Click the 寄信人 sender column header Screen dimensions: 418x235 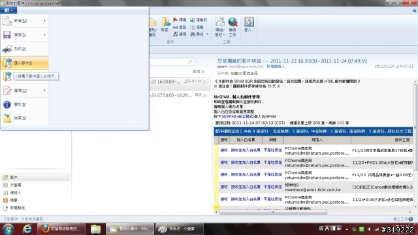point(317,140)
